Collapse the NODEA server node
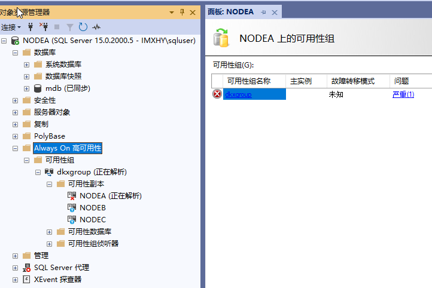This screenshot has width=432, height=288. 4,41
